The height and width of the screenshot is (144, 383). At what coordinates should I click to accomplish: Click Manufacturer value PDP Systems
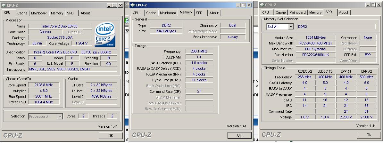pyautogui.click(x=316, y=49)
